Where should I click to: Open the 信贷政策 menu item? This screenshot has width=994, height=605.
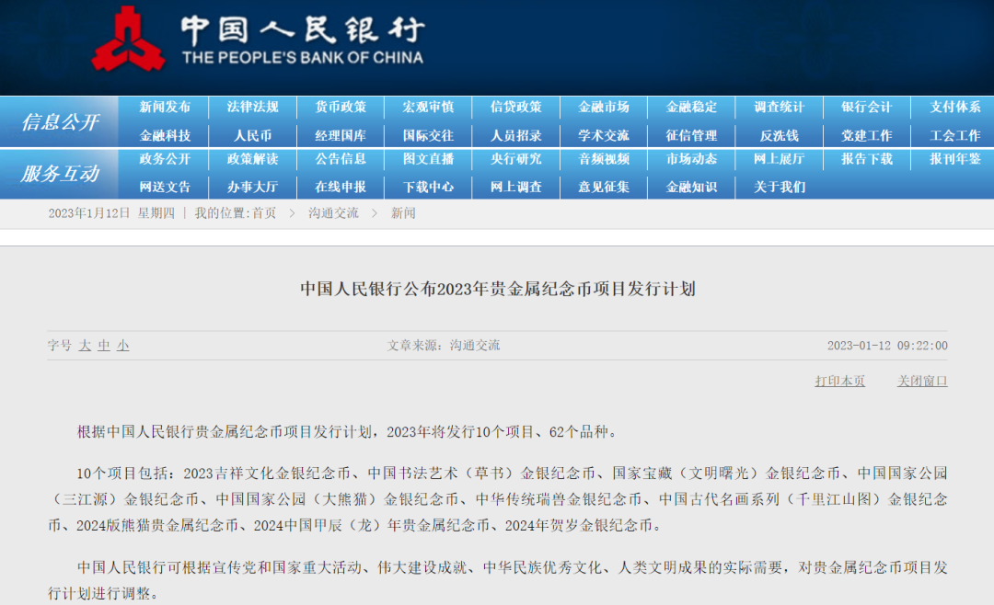pos(516,107)
